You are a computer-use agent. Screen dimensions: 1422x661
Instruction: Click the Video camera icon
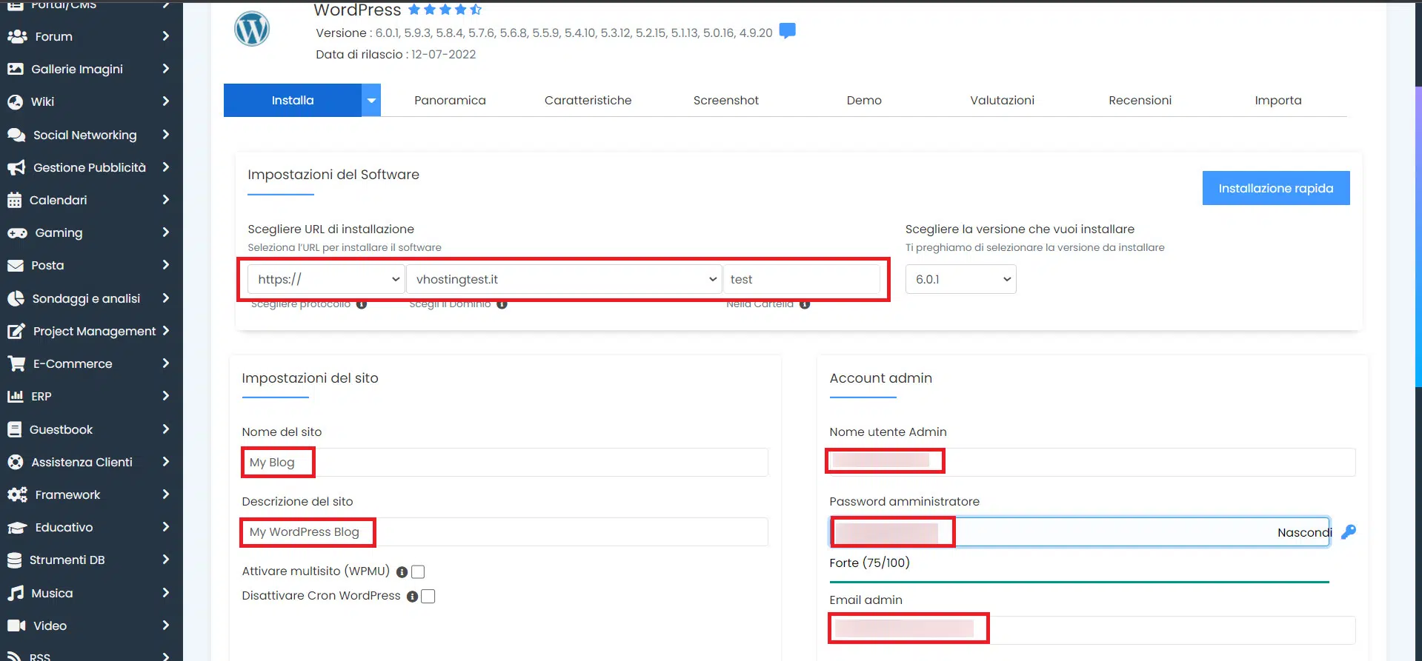pos(16,625)
